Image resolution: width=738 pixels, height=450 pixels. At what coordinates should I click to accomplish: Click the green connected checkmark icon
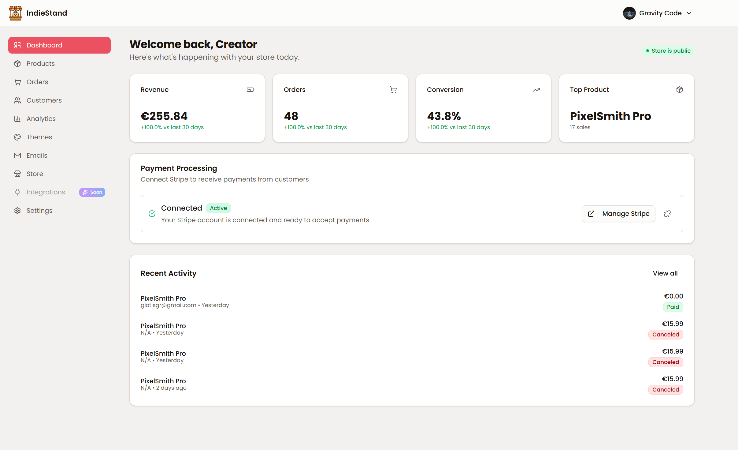tap(152, 214)
